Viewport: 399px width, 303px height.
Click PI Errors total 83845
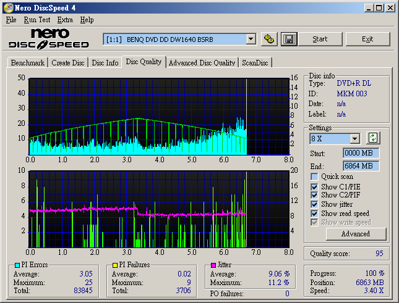point(83,290)
